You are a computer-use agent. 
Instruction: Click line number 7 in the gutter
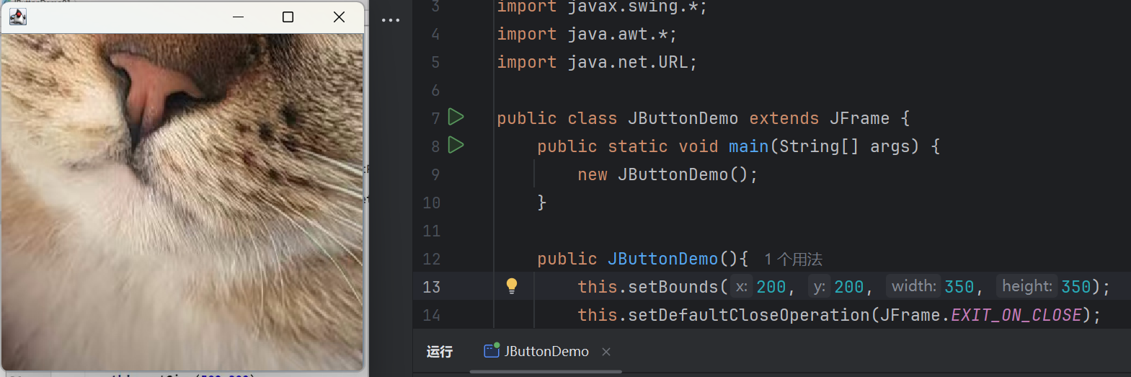pos(435,118)
